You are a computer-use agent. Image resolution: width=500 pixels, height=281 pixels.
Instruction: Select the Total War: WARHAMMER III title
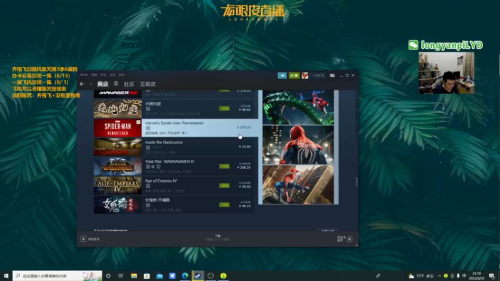tap(169, 162)
